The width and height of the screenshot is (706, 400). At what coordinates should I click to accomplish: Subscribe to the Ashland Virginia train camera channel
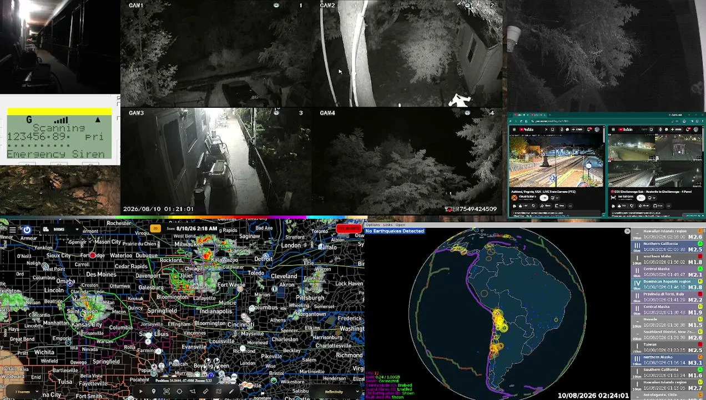coord(544,198)
